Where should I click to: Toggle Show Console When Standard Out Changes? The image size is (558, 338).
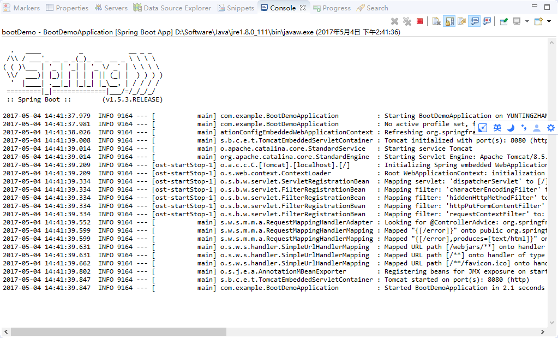(x=475, y=21)
